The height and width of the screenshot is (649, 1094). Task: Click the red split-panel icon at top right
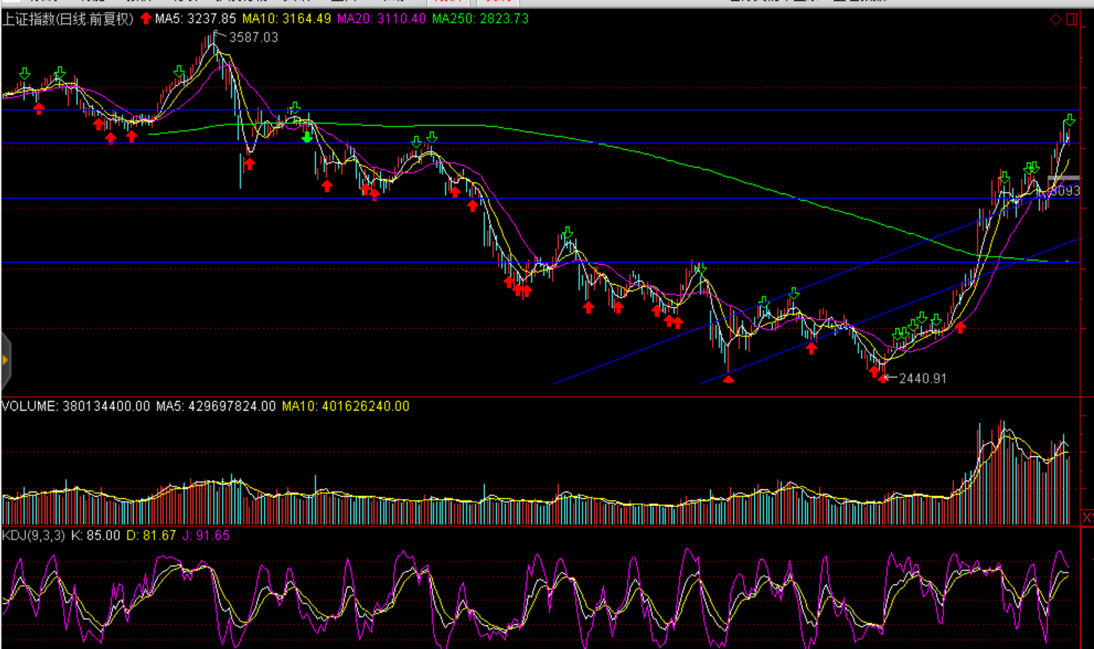[x=1072, y=19]
